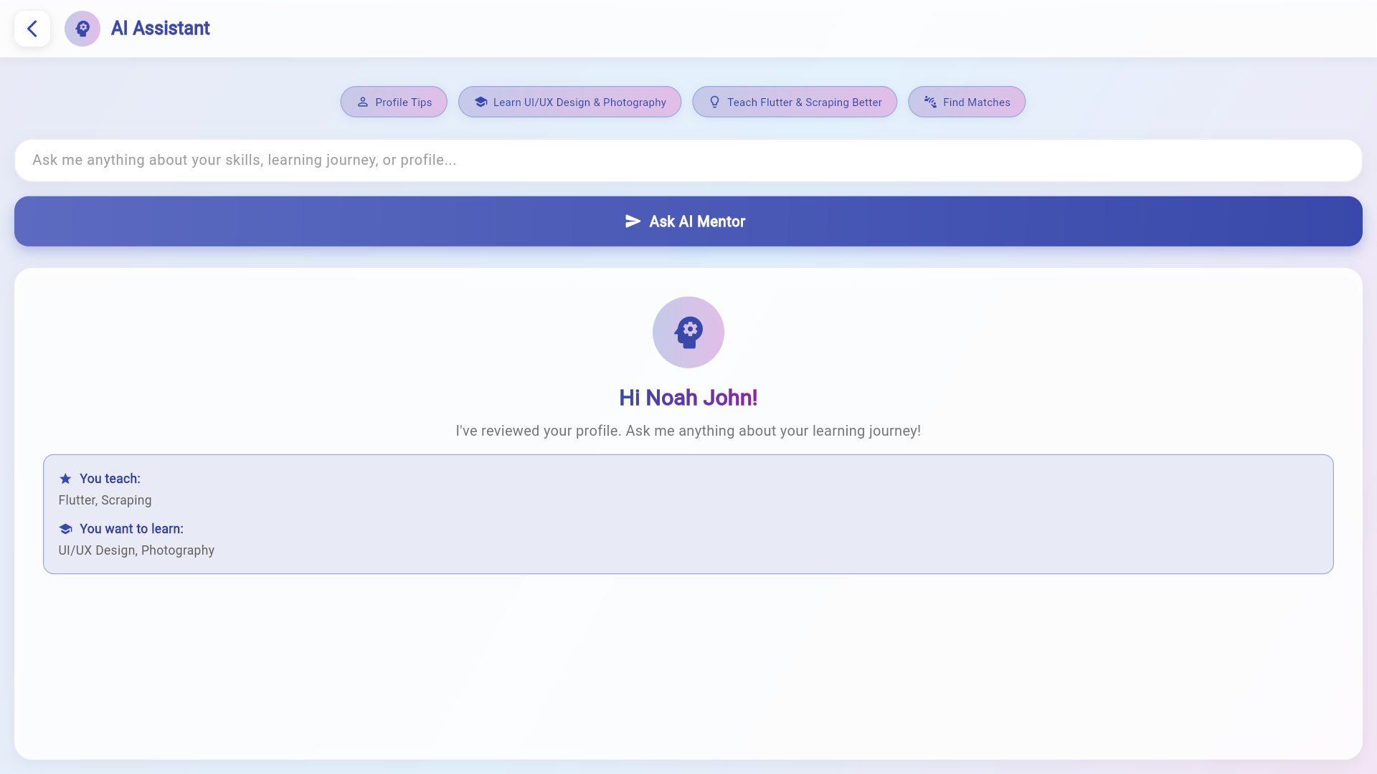Image resolution: width=1377 pixels, height=774 pixels.
Task: Click the sparkle icon in Find Matches chip
Action: pos(930,102)
